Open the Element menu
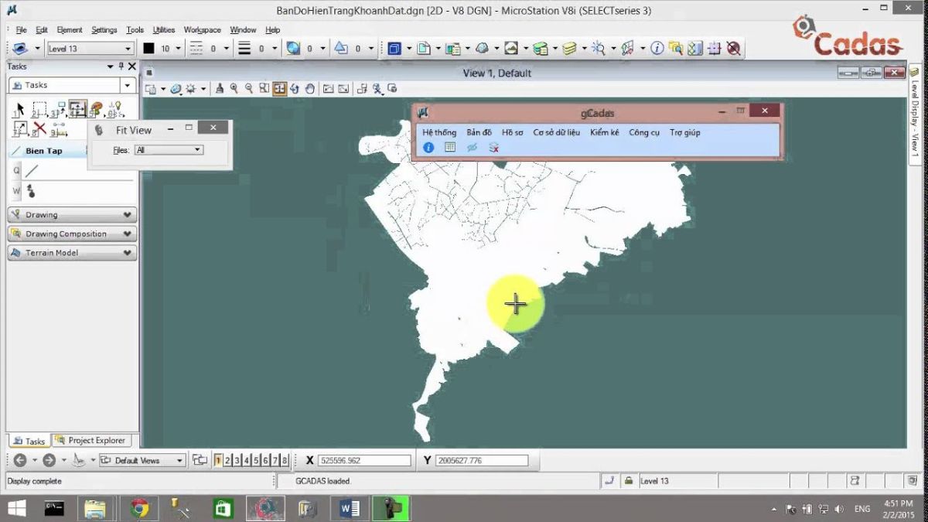 pos(69,30)
